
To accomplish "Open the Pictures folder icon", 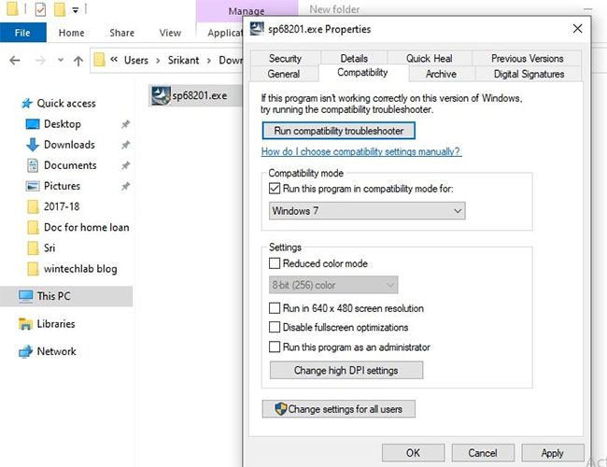I will 33,186.
